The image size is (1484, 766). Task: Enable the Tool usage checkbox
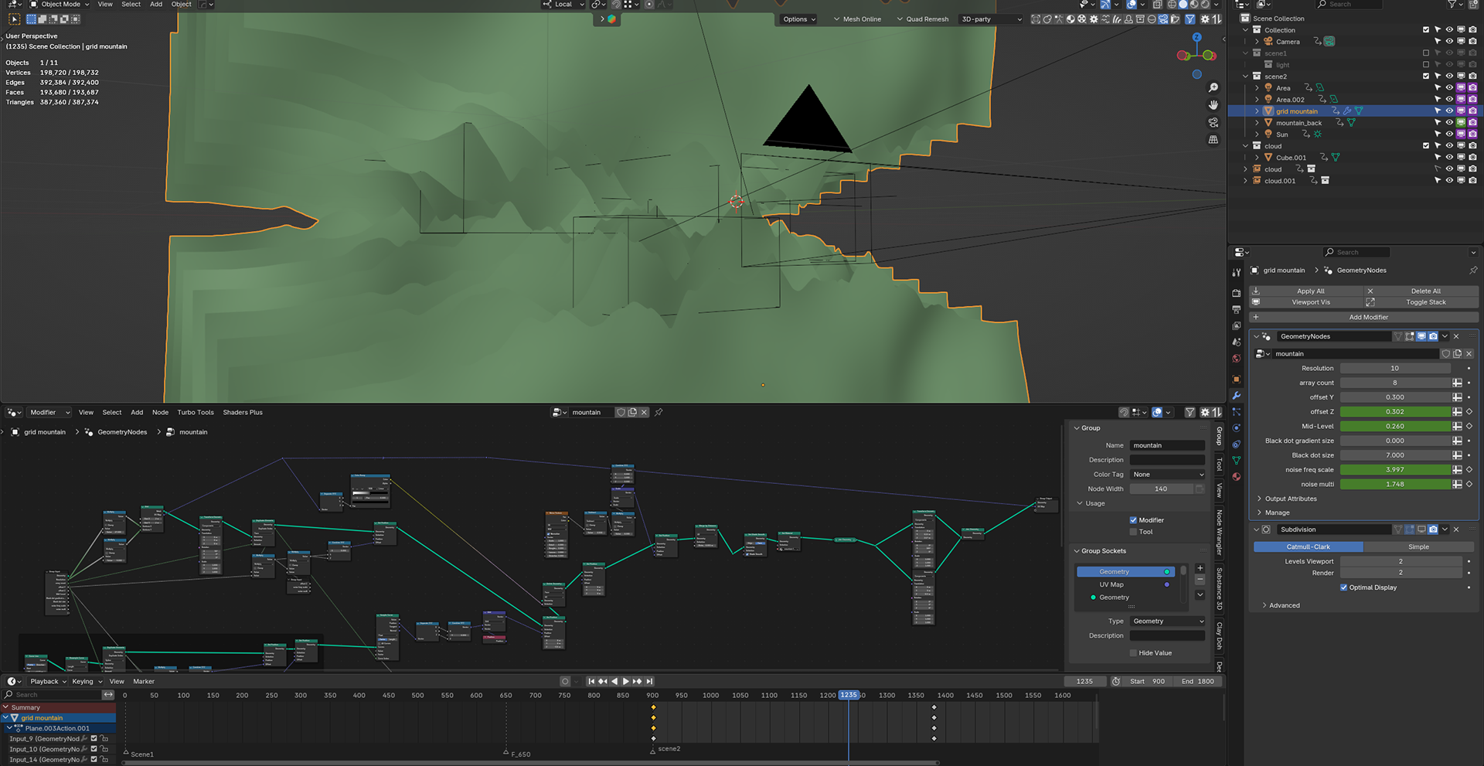[x=1133, y=533]
